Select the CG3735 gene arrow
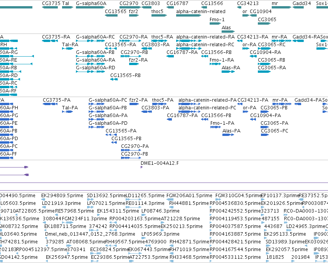The width and height of the screenshot is (328, 263). 50,7
